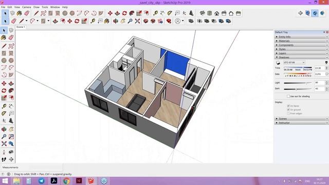Select the Follow Me tool in top toolbar
Viewport: 329px width, 185px height.
pyautogui.click(x=132, y=13)
